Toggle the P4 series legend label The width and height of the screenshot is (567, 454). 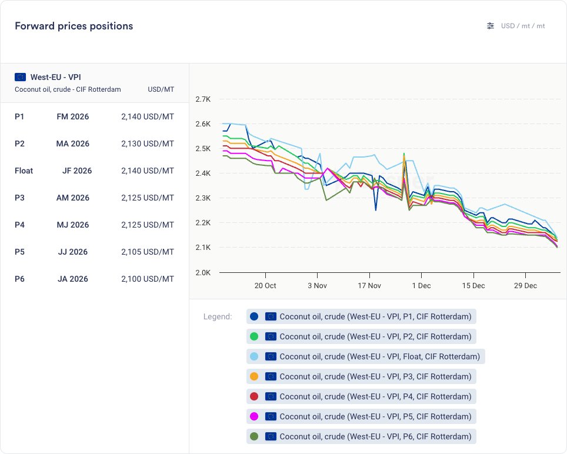pos(375,396)
